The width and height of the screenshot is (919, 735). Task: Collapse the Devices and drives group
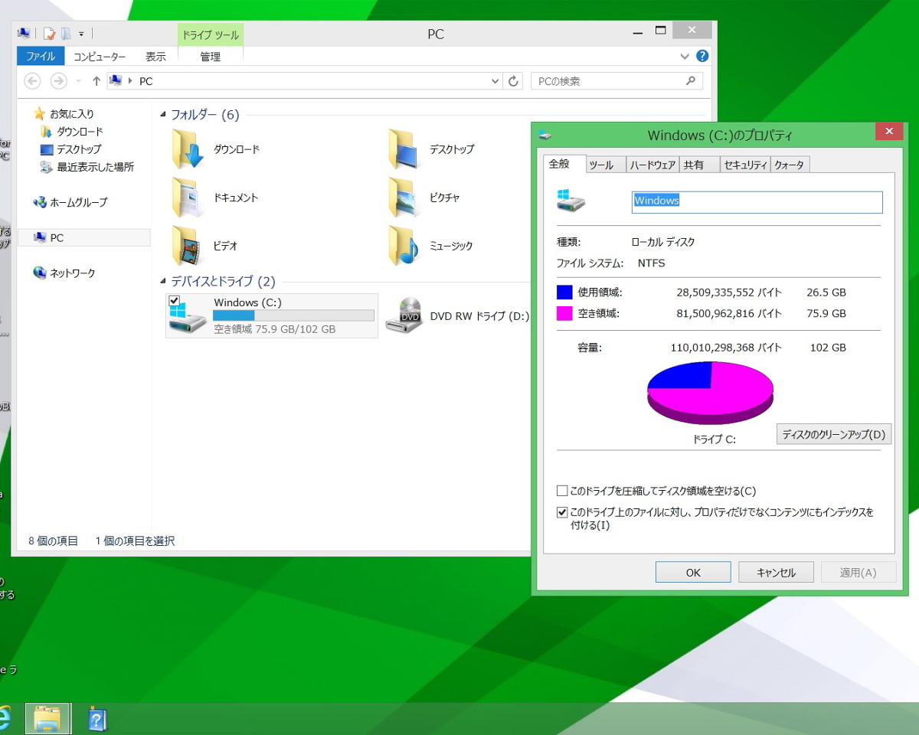[163, 282]
